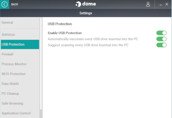172x118 pixels.
Task: Select USB Protection in the sidebar
Action: pyautogui.click(x=20, y=44)
